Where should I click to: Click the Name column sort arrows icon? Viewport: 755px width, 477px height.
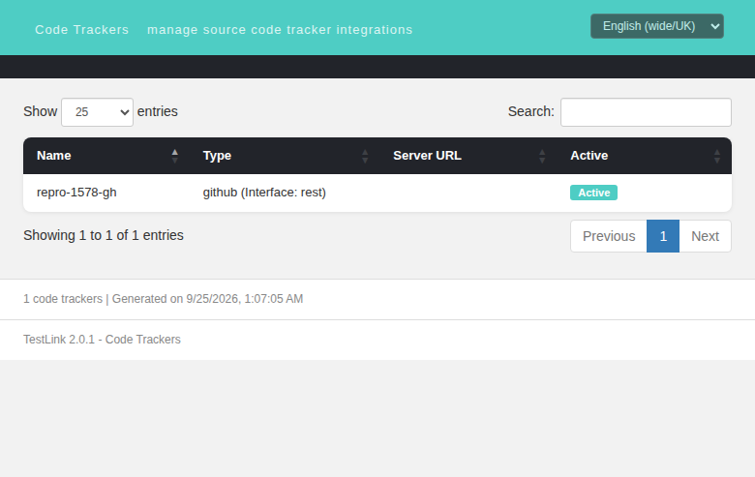click(175, 156)
